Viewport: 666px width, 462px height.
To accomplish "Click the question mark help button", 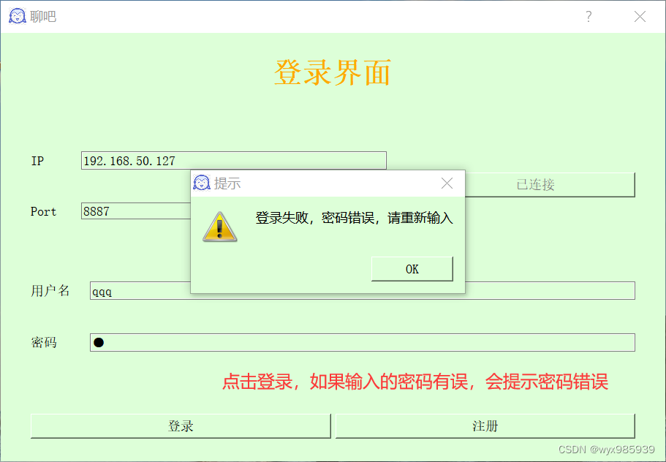I will 589,17.
